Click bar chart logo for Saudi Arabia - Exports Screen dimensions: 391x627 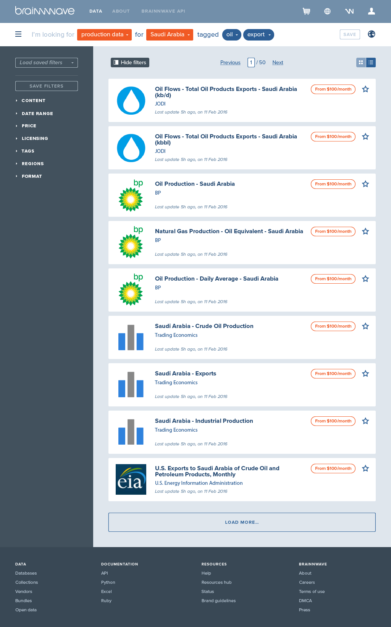point(131,385)
